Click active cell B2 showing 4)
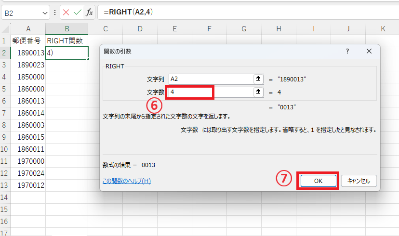This screenshot has height=236, width=399. (x=67, y=53)
